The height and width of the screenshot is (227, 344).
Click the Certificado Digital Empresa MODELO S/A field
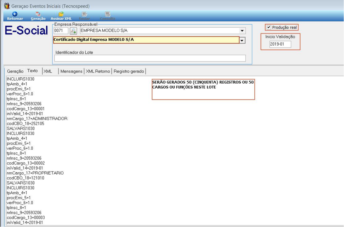point(146,40)
